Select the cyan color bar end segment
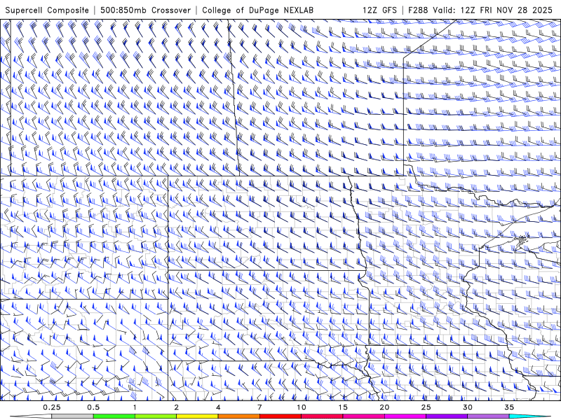 point(529,416)
